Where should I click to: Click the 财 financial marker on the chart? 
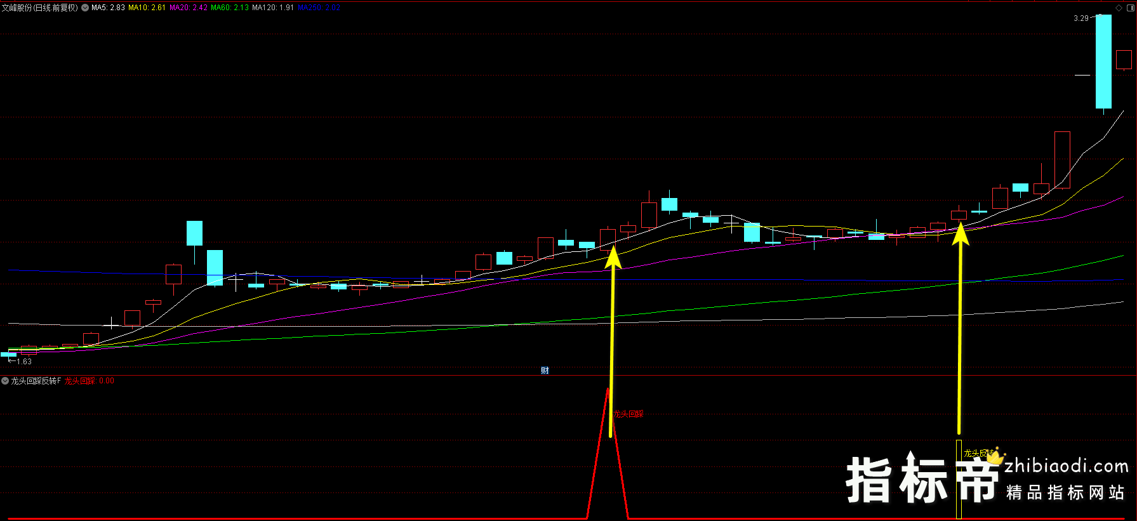click(545, 371)
